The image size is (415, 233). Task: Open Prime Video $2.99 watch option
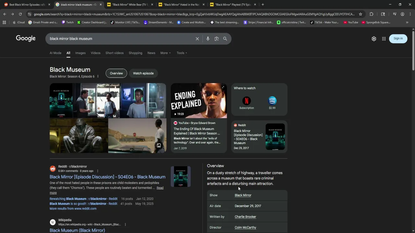pos(272,103)
